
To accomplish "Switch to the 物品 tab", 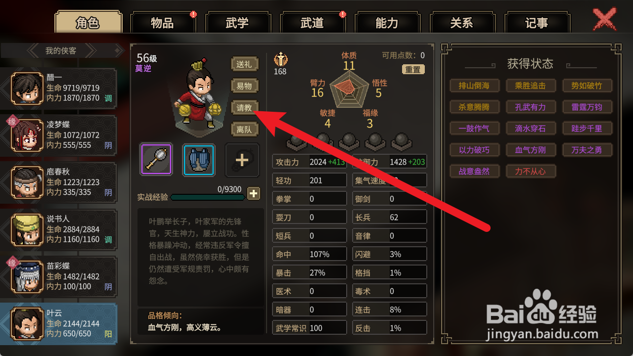I will coord(163,23).
